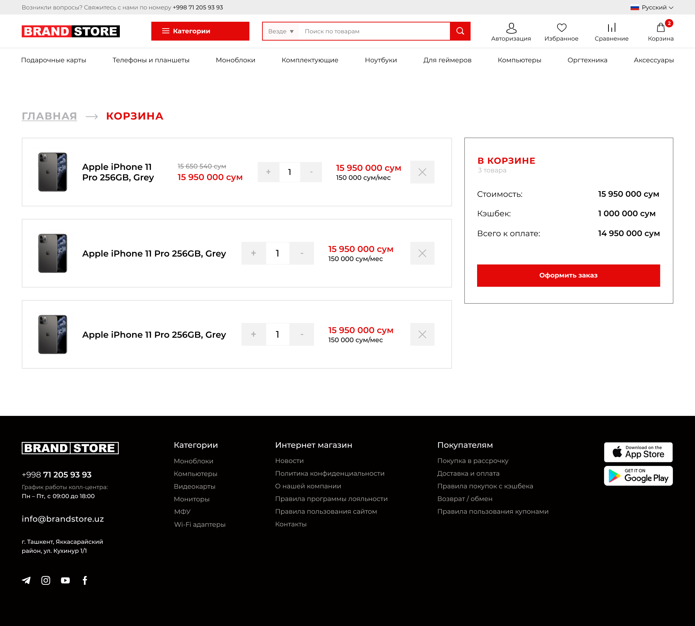Click the Brand Store footer logo

click(70, 448)
